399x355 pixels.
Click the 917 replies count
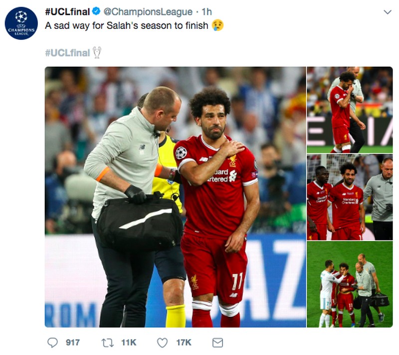[x=73, y=343]
